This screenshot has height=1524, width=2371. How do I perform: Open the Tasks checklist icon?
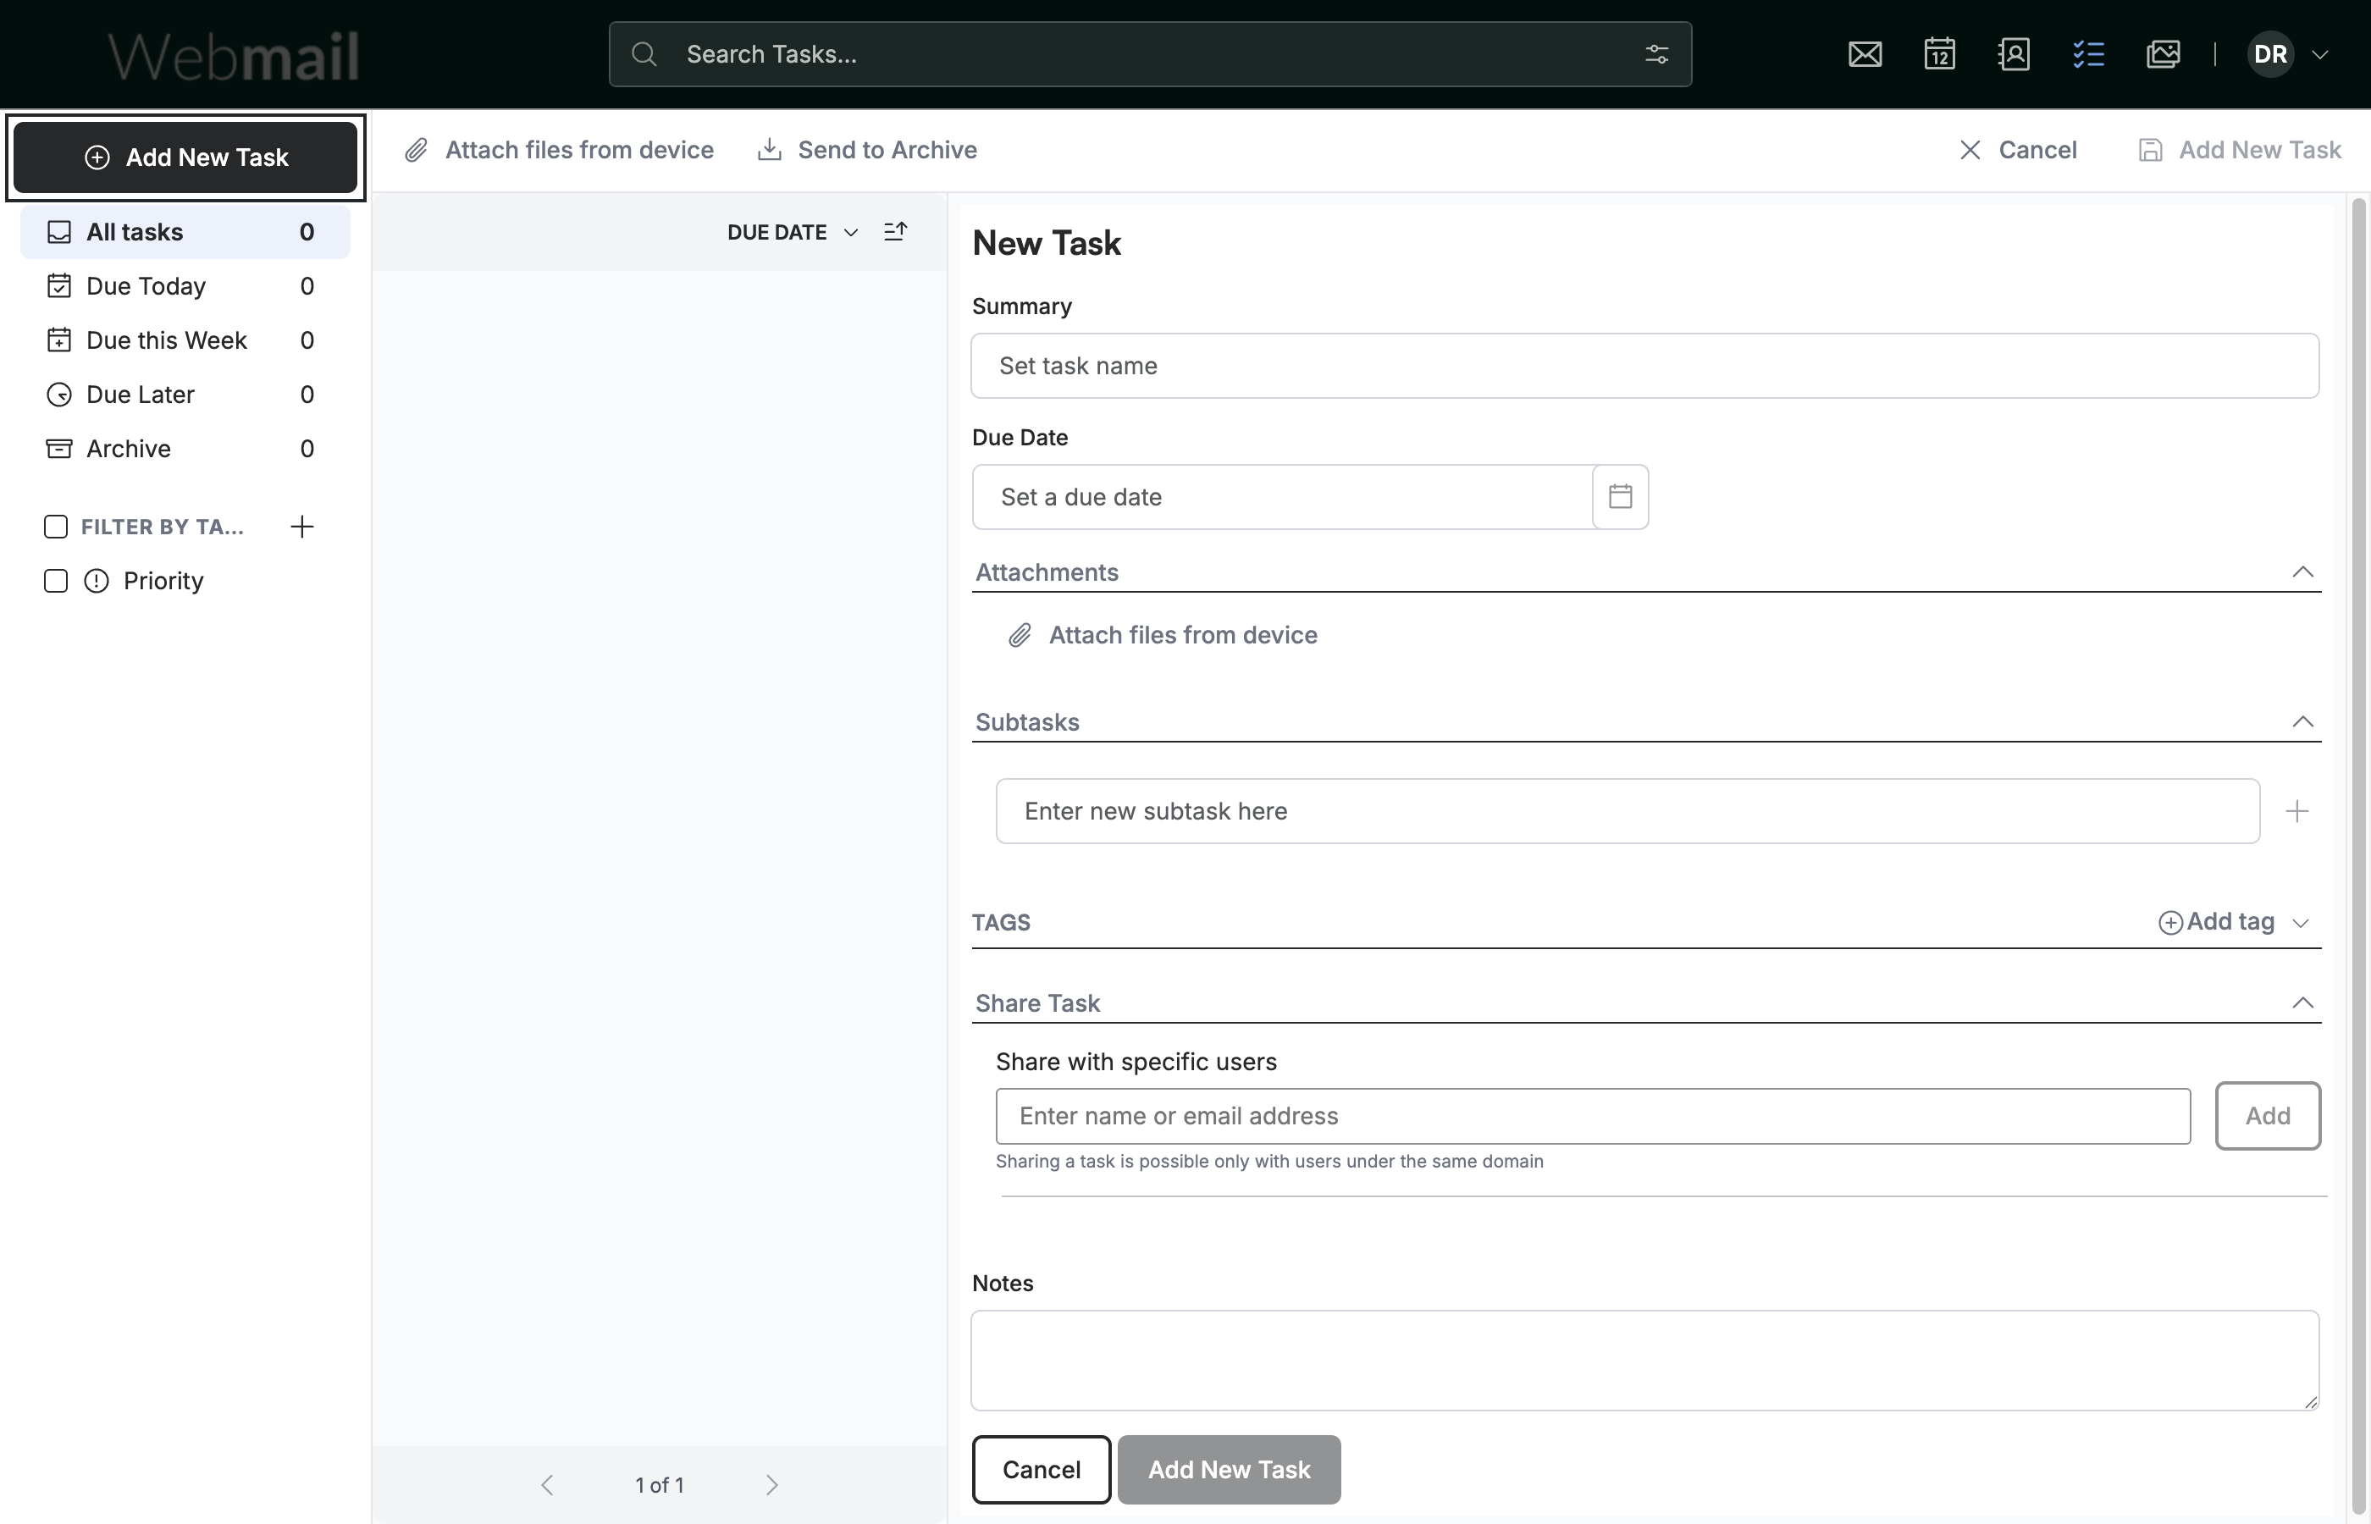[2088, 54]
